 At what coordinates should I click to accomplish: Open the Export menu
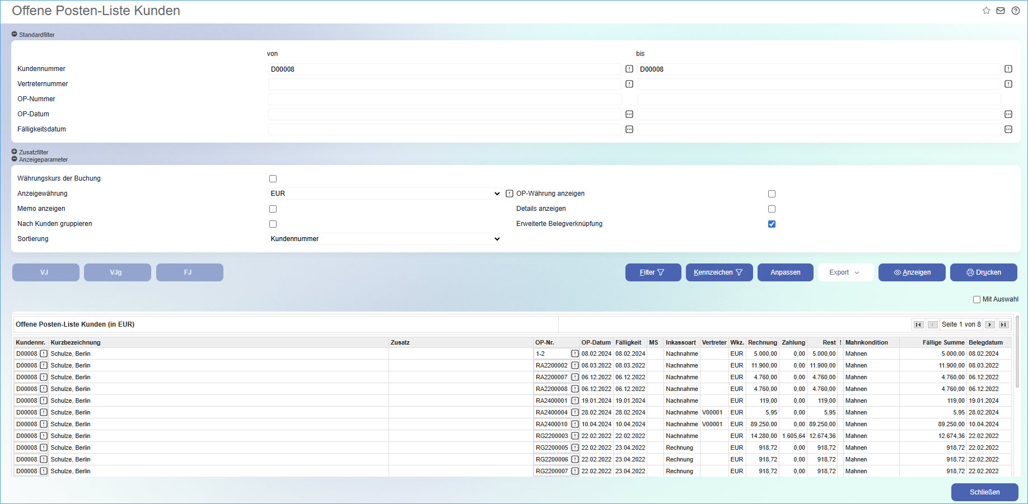[x=845, y=272]
